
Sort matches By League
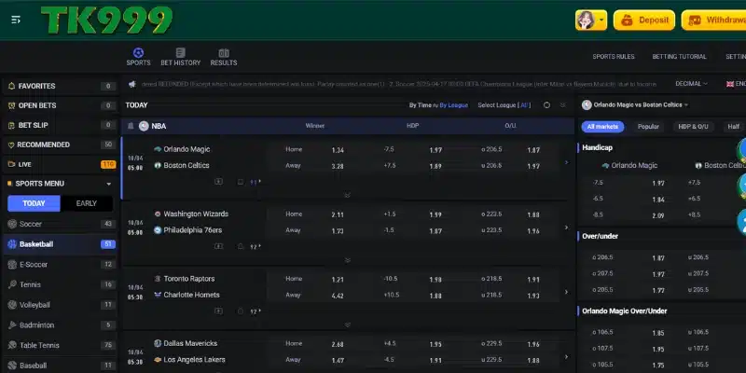tap(453, 105)
